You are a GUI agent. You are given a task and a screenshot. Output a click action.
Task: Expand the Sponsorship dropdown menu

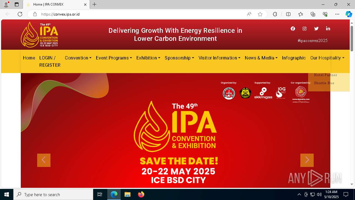(179, 58)
